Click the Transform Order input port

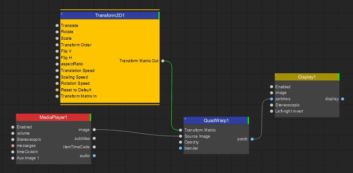[57, 45]
